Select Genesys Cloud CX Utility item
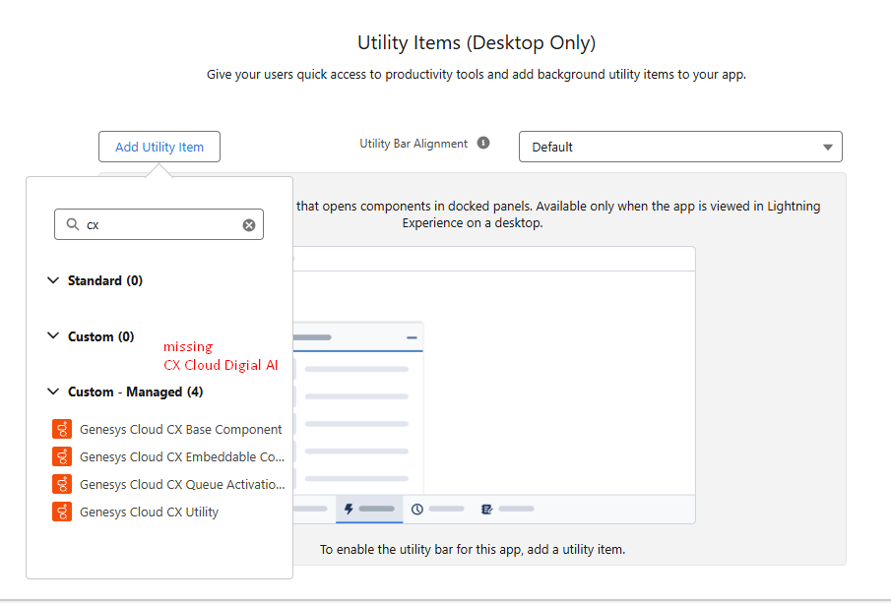891x603 pixels. [167, 512]
